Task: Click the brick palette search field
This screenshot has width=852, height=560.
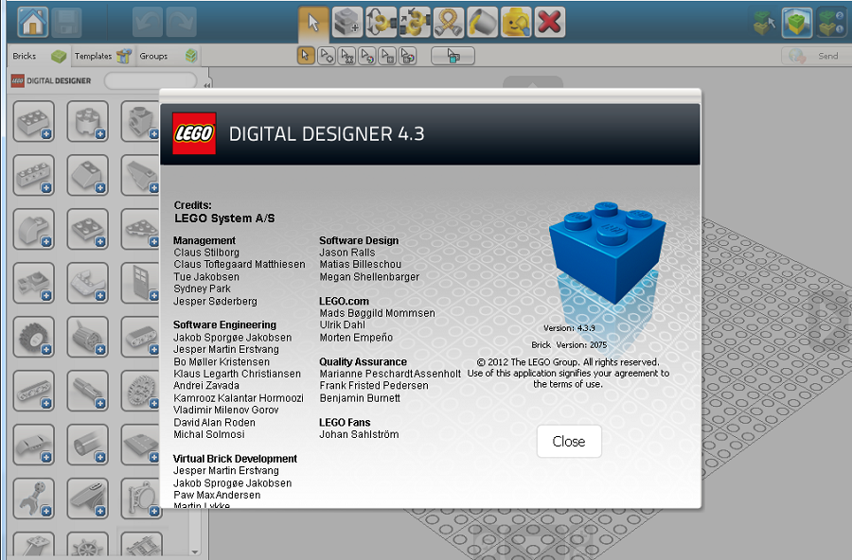Action: [151, 81]
